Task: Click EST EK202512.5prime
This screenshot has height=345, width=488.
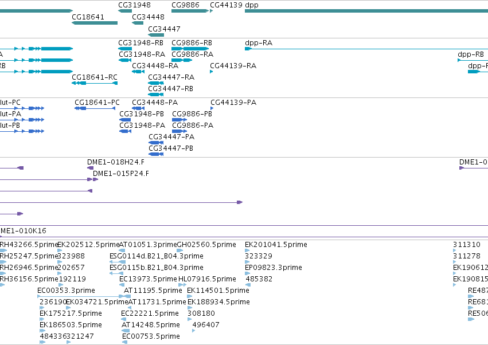Action: (x=88, y=245)
